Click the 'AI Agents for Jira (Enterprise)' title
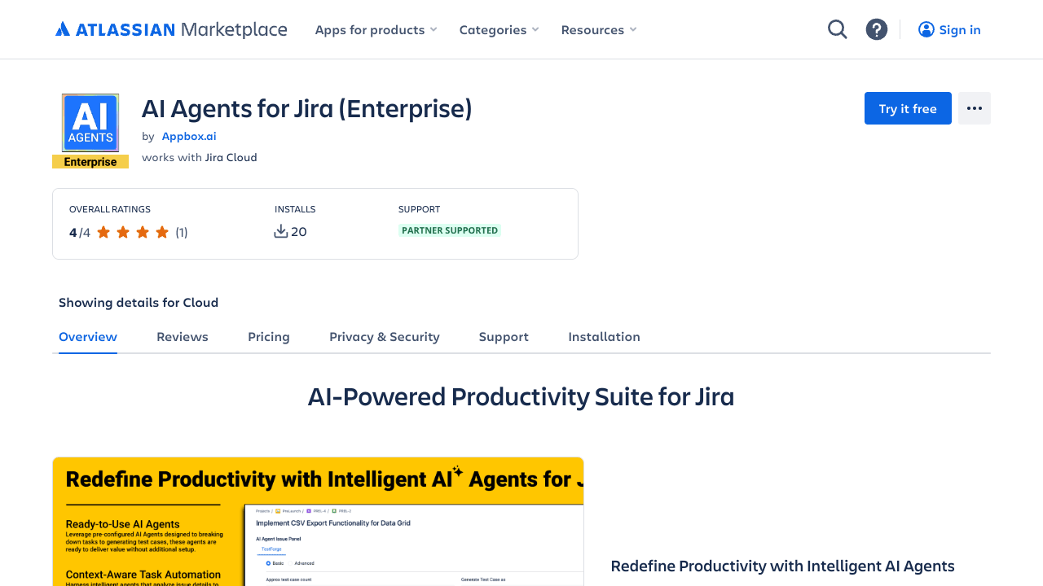 [x=307, y=108]
